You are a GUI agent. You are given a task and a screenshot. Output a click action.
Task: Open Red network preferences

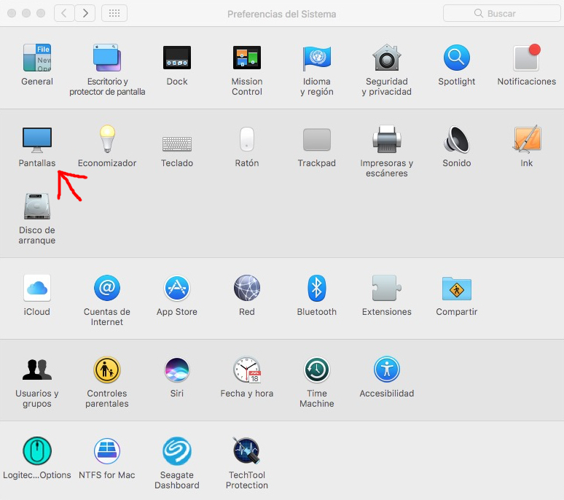247,288
